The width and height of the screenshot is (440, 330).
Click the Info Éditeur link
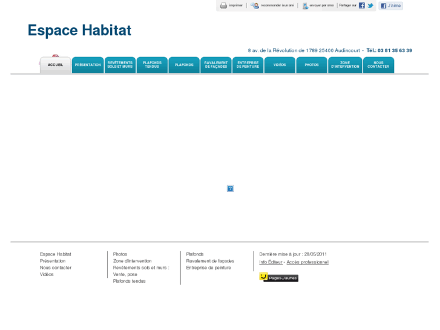pyautogui.click(x=271, y=262)
